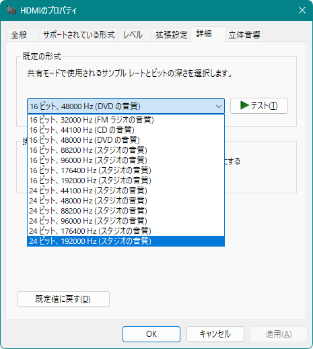Close the HDMIのプロパティ dialog
The width and height of the screenshot is (313, 349).
(x=302, y=10)
